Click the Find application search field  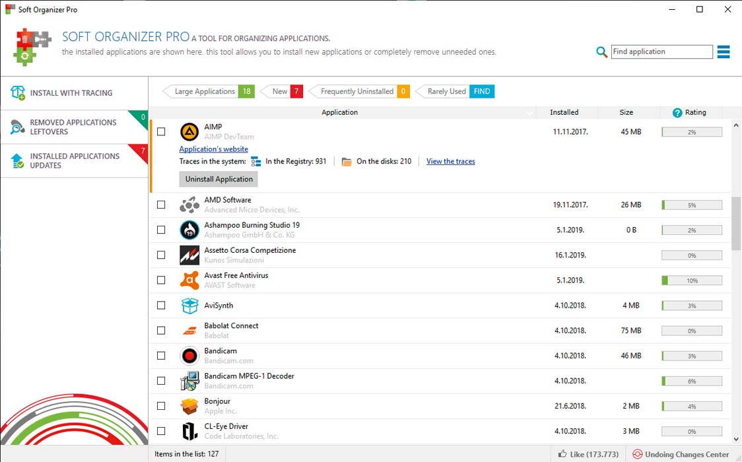pos(661,51)
